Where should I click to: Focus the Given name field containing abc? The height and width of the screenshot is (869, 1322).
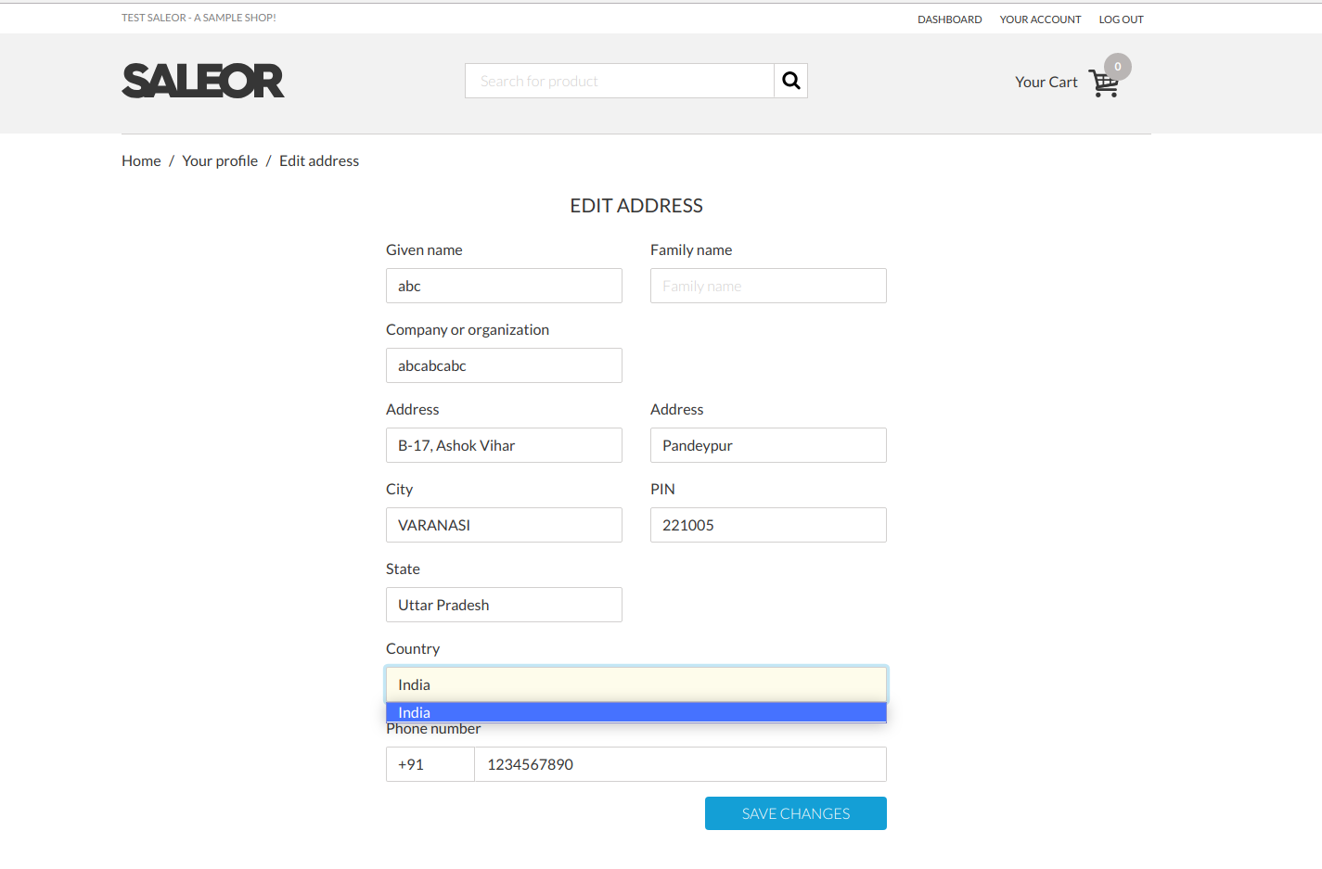tap(504, 286)
